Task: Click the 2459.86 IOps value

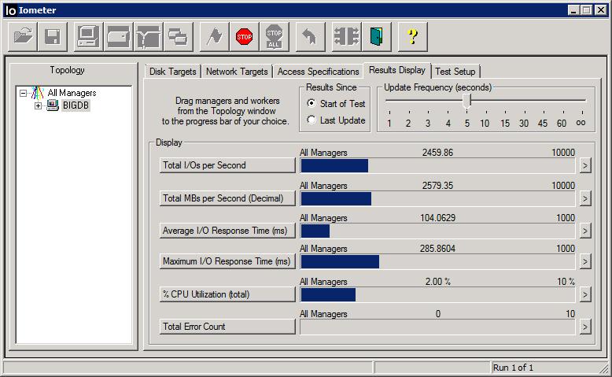Action: 437,153
